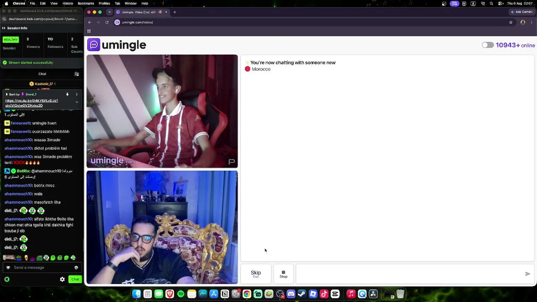
Task: Stop the current video chat
Action: (x=284, y=274)
